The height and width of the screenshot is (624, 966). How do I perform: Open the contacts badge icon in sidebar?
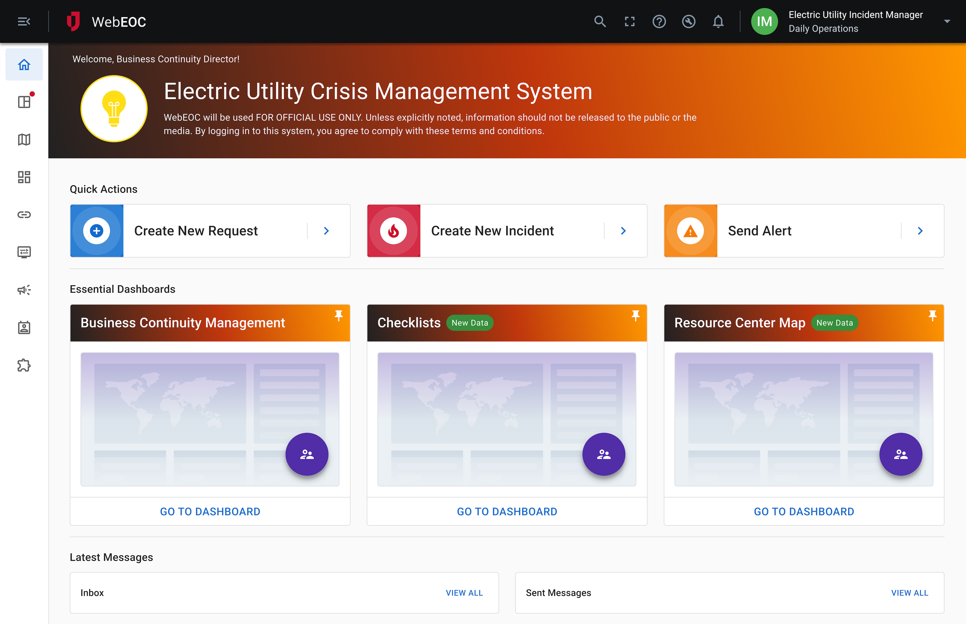coord(24,327)
